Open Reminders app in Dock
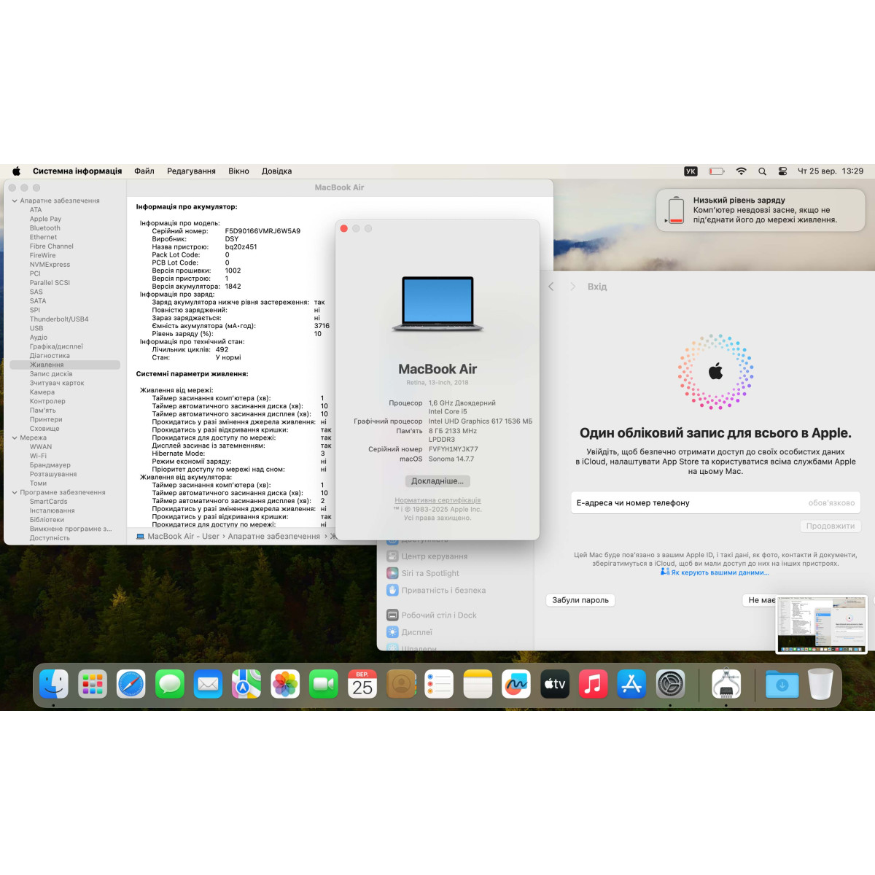This screenshot has width=875, height=875. (439, 684)
